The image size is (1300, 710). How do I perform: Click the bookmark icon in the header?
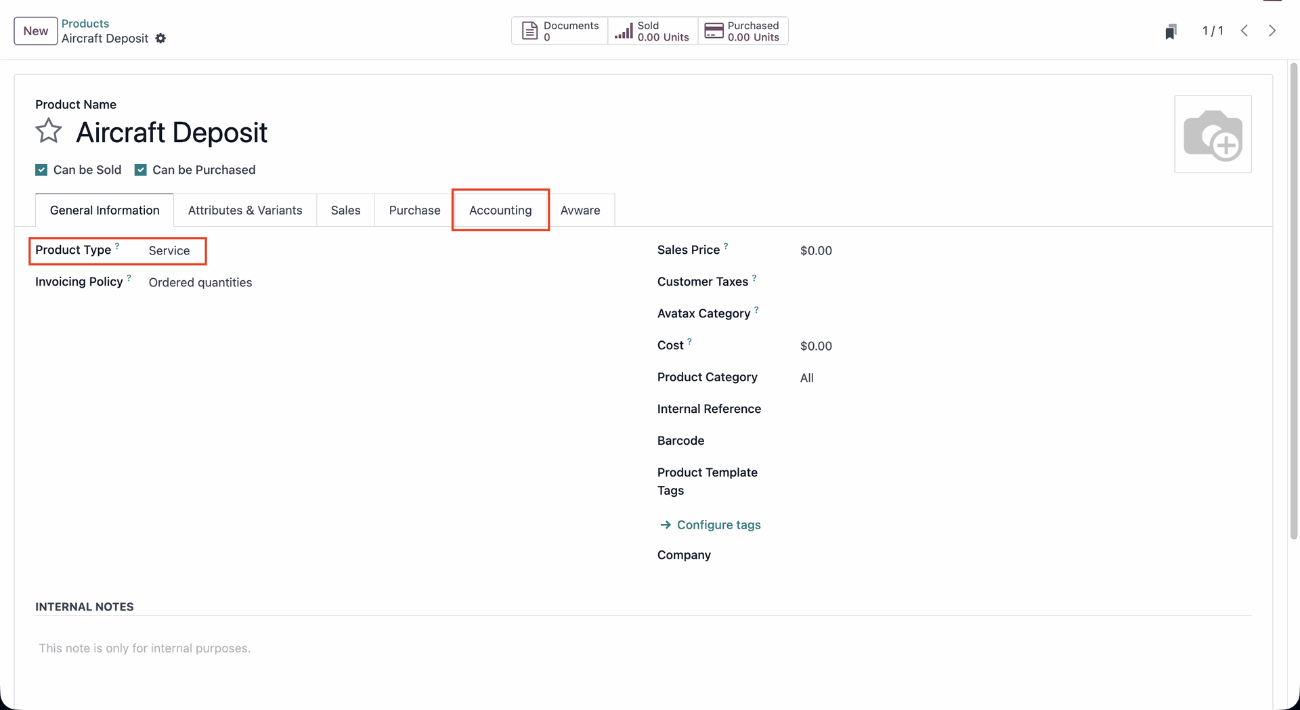(x=1171, y=32)
